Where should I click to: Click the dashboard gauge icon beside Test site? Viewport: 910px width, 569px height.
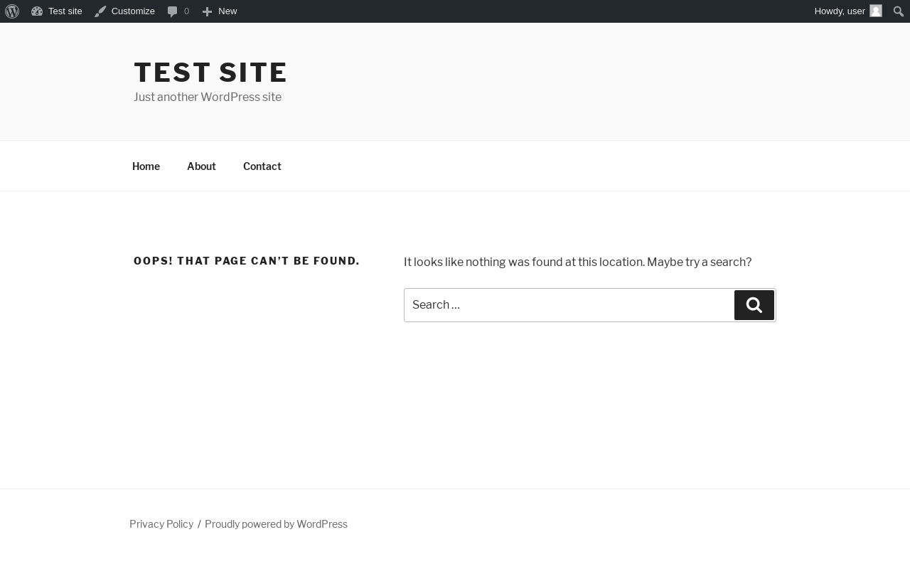37,11
